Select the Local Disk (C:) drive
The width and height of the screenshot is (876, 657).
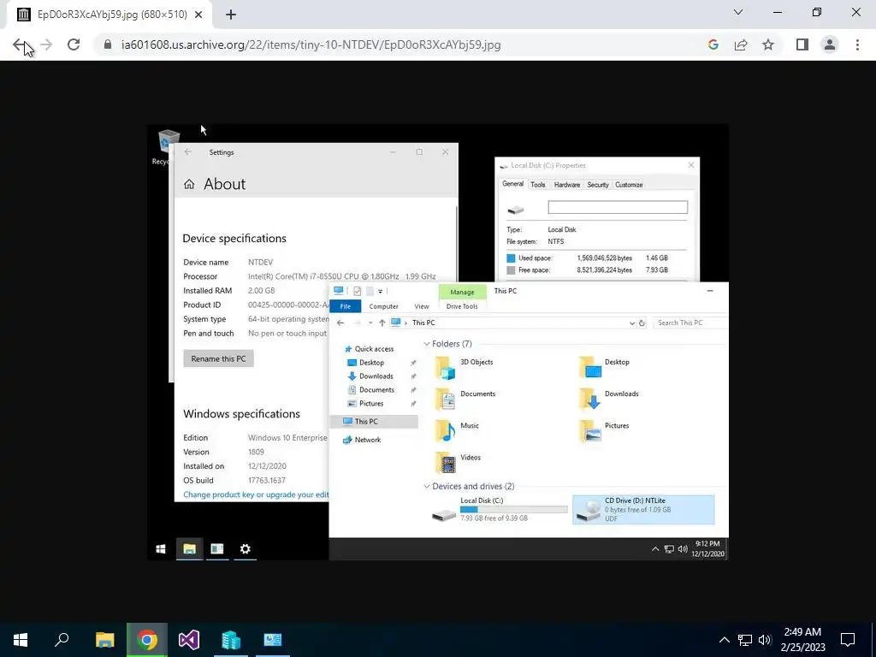tap(500, 510)
